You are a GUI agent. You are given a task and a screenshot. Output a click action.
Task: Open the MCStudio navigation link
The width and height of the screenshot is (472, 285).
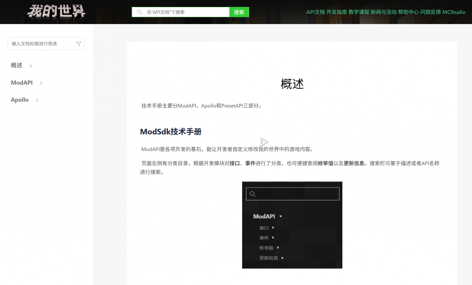[454, 12]
